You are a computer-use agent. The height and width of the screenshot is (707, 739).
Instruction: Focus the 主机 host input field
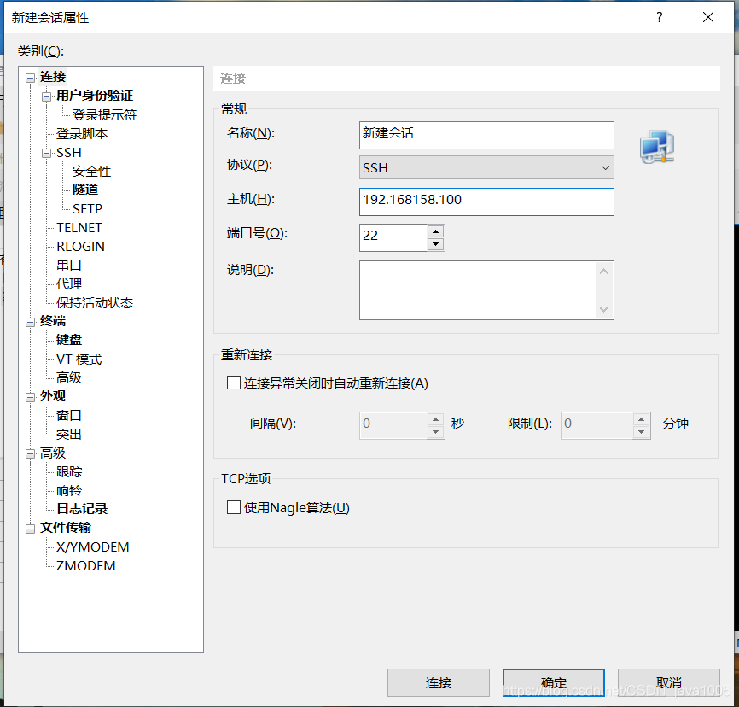(x=486, y=202)
